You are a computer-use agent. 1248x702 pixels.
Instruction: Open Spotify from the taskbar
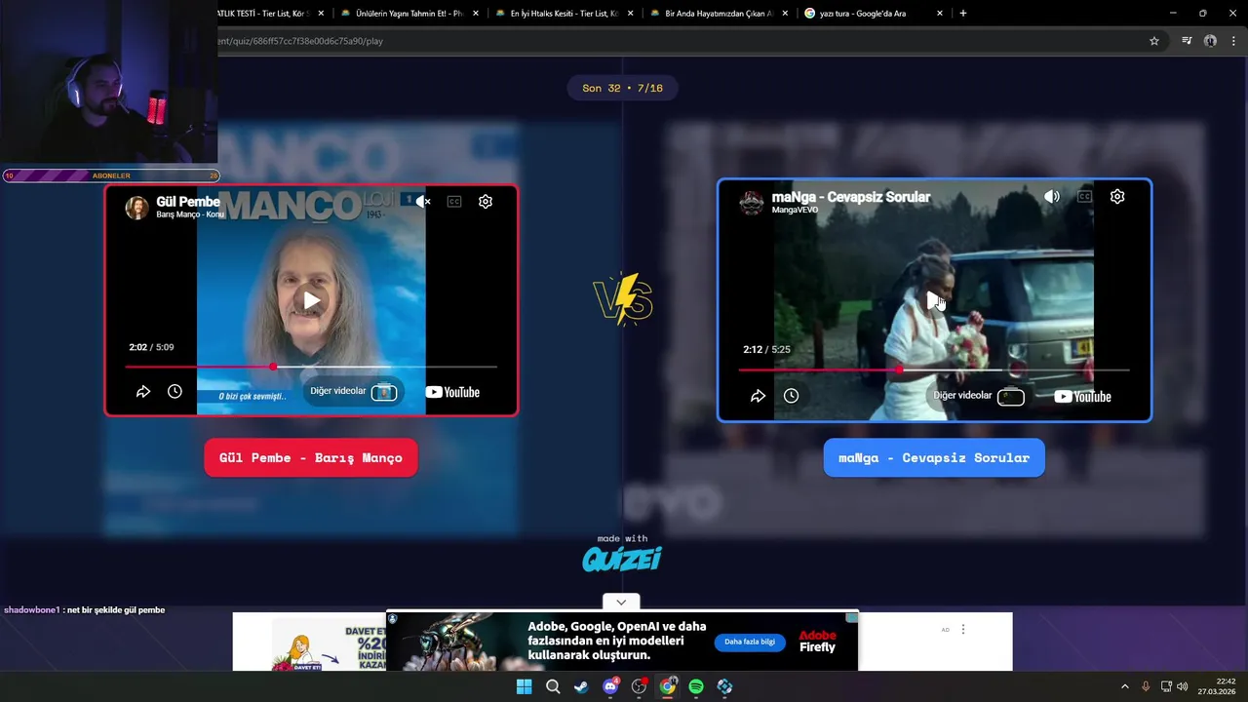pos(696,686)
